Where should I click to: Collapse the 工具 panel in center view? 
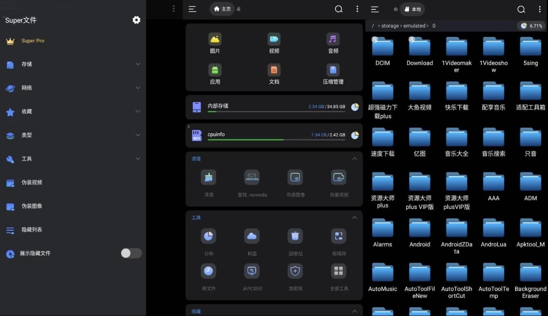pyautogui.click(x=354, y=217)
